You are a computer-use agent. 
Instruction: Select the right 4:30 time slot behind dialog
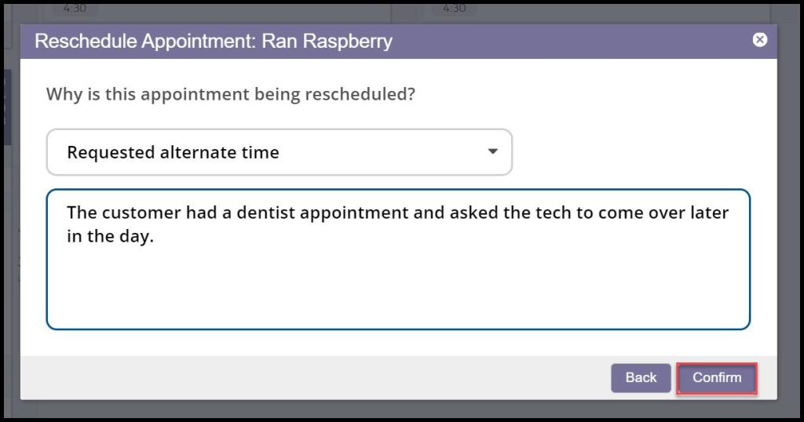454,8
